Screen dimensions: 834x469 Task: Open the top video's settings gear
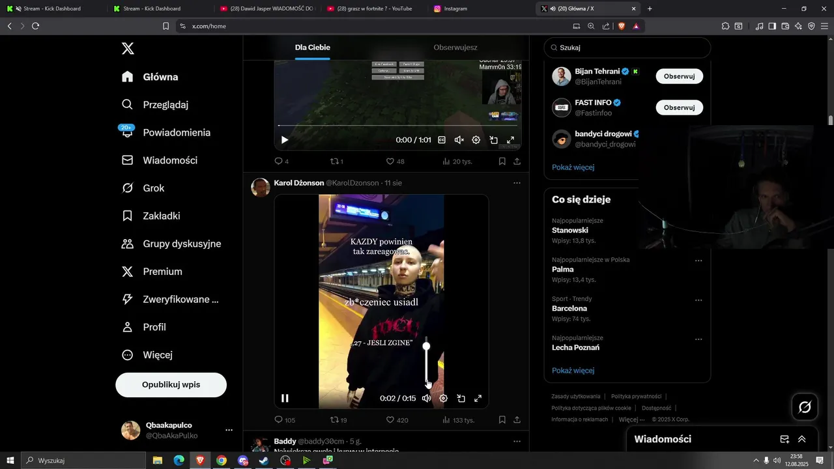476,140
